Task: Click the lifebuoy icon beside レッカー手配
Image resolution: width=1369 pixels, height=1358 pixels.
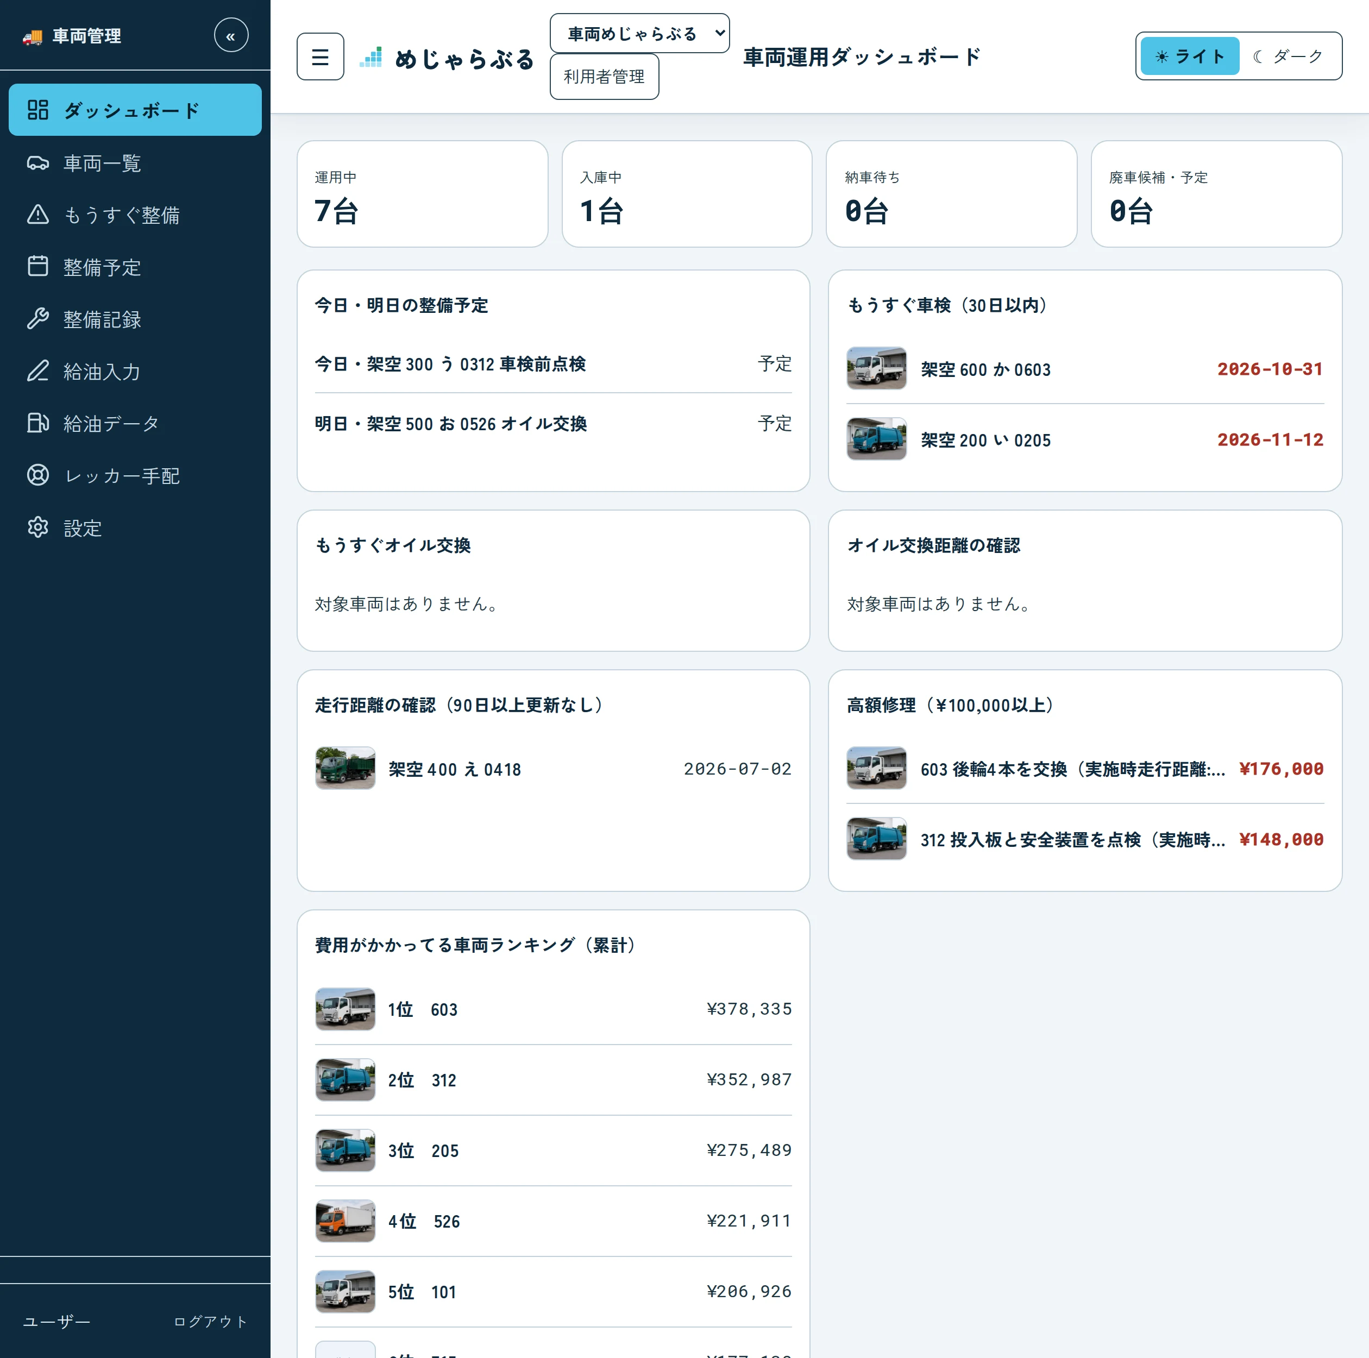Action: (37, 475)
